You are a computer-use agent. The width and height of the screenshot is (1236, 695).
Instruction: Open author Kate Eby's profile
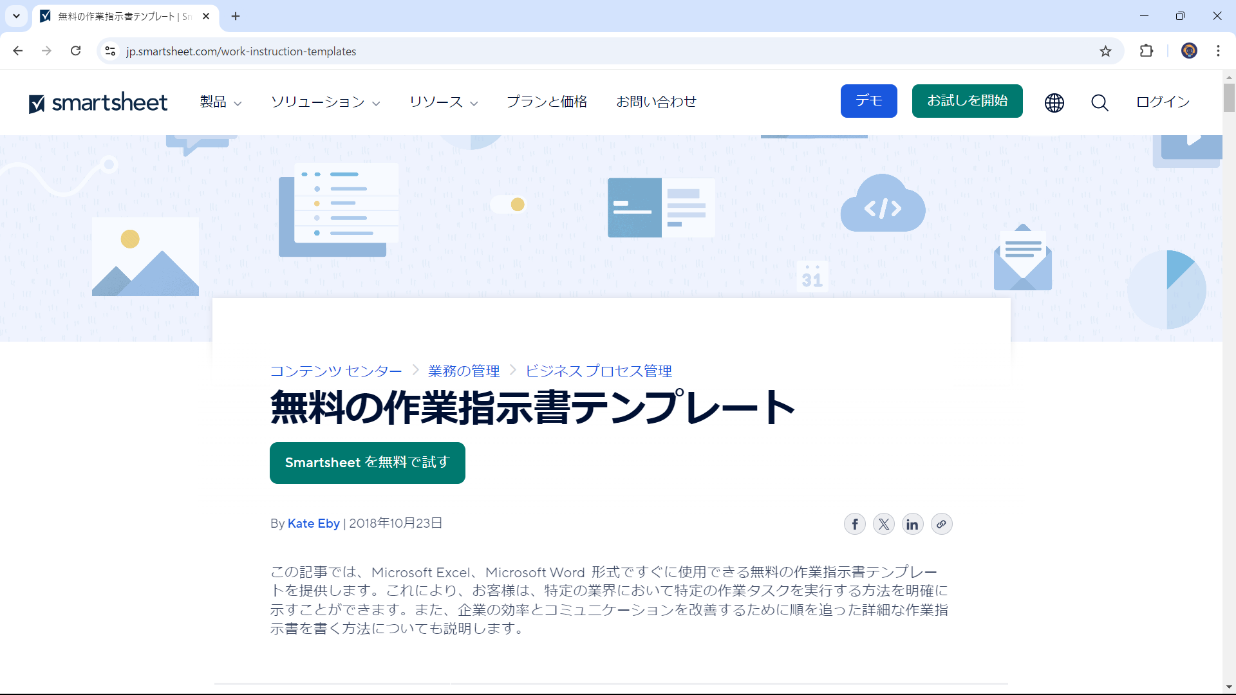pyautogui.click(x=314, y=523)
